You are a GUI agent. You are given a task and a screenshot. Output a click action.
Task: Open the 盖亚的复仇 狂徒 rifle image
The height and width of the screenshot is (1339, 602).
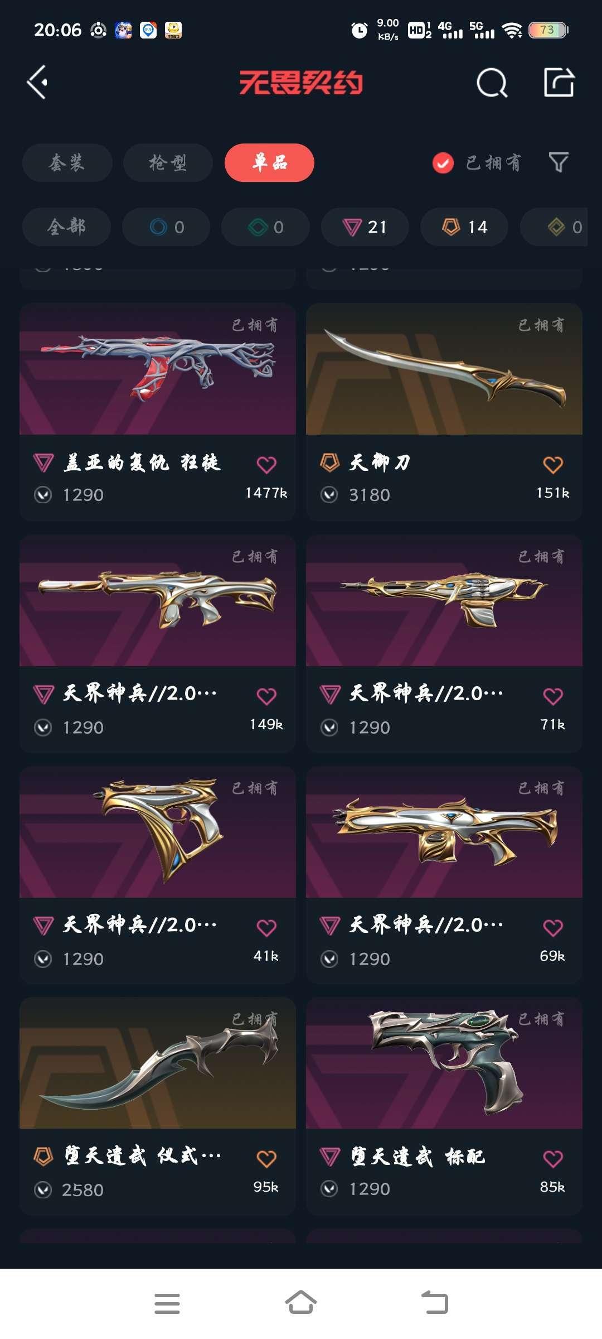coord(158,369)
